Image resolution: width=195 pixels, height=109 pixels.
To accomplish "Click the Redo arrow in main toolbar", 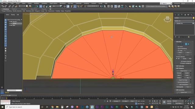I will point(6,6).
